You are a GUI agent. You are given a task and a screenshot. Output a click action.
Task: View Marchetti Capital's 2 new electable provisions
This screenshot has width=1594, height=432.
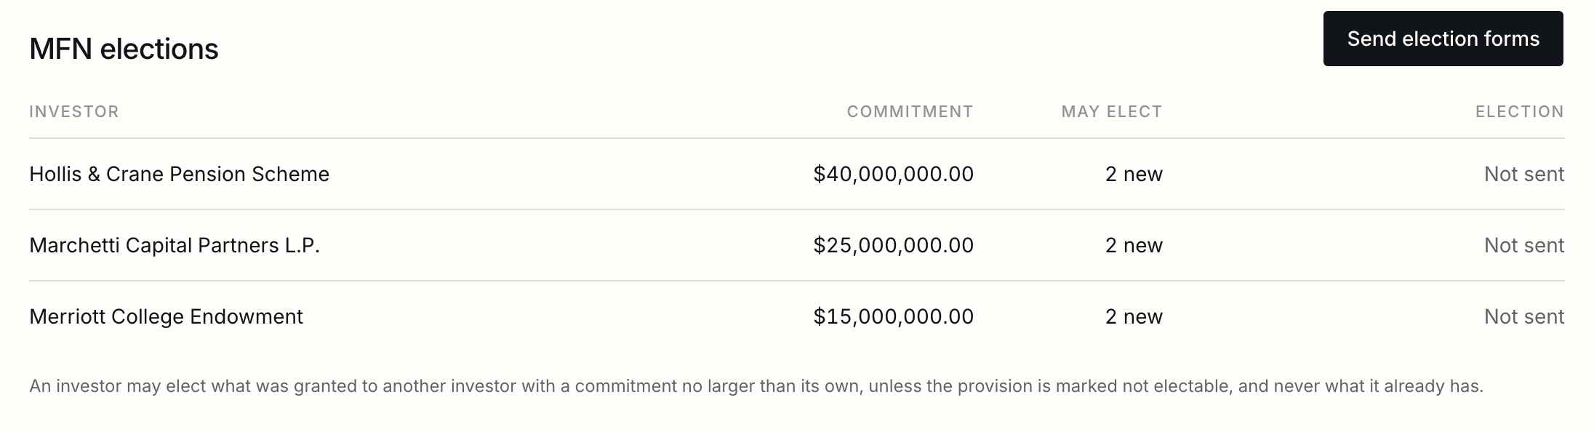tap(1134, 245)
